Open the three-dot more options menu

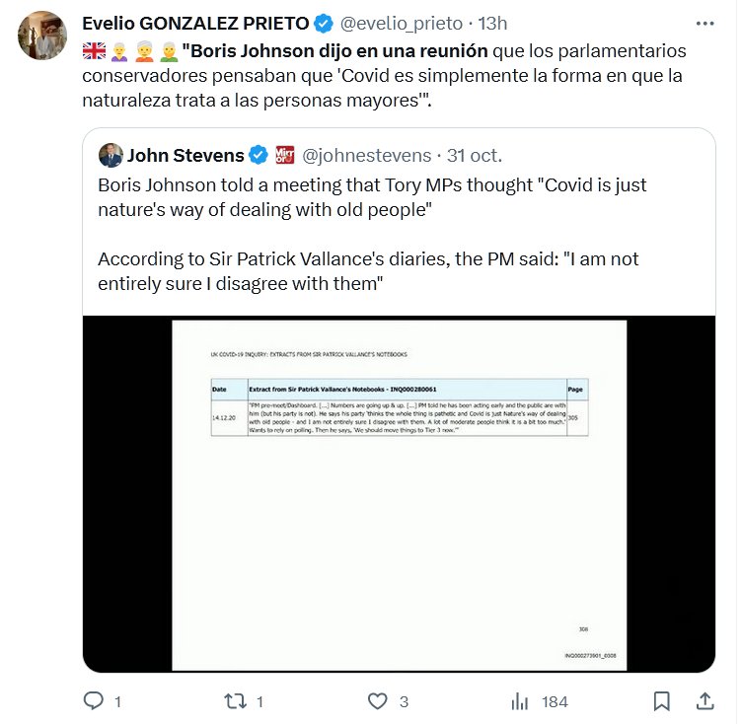click(705, 23)
